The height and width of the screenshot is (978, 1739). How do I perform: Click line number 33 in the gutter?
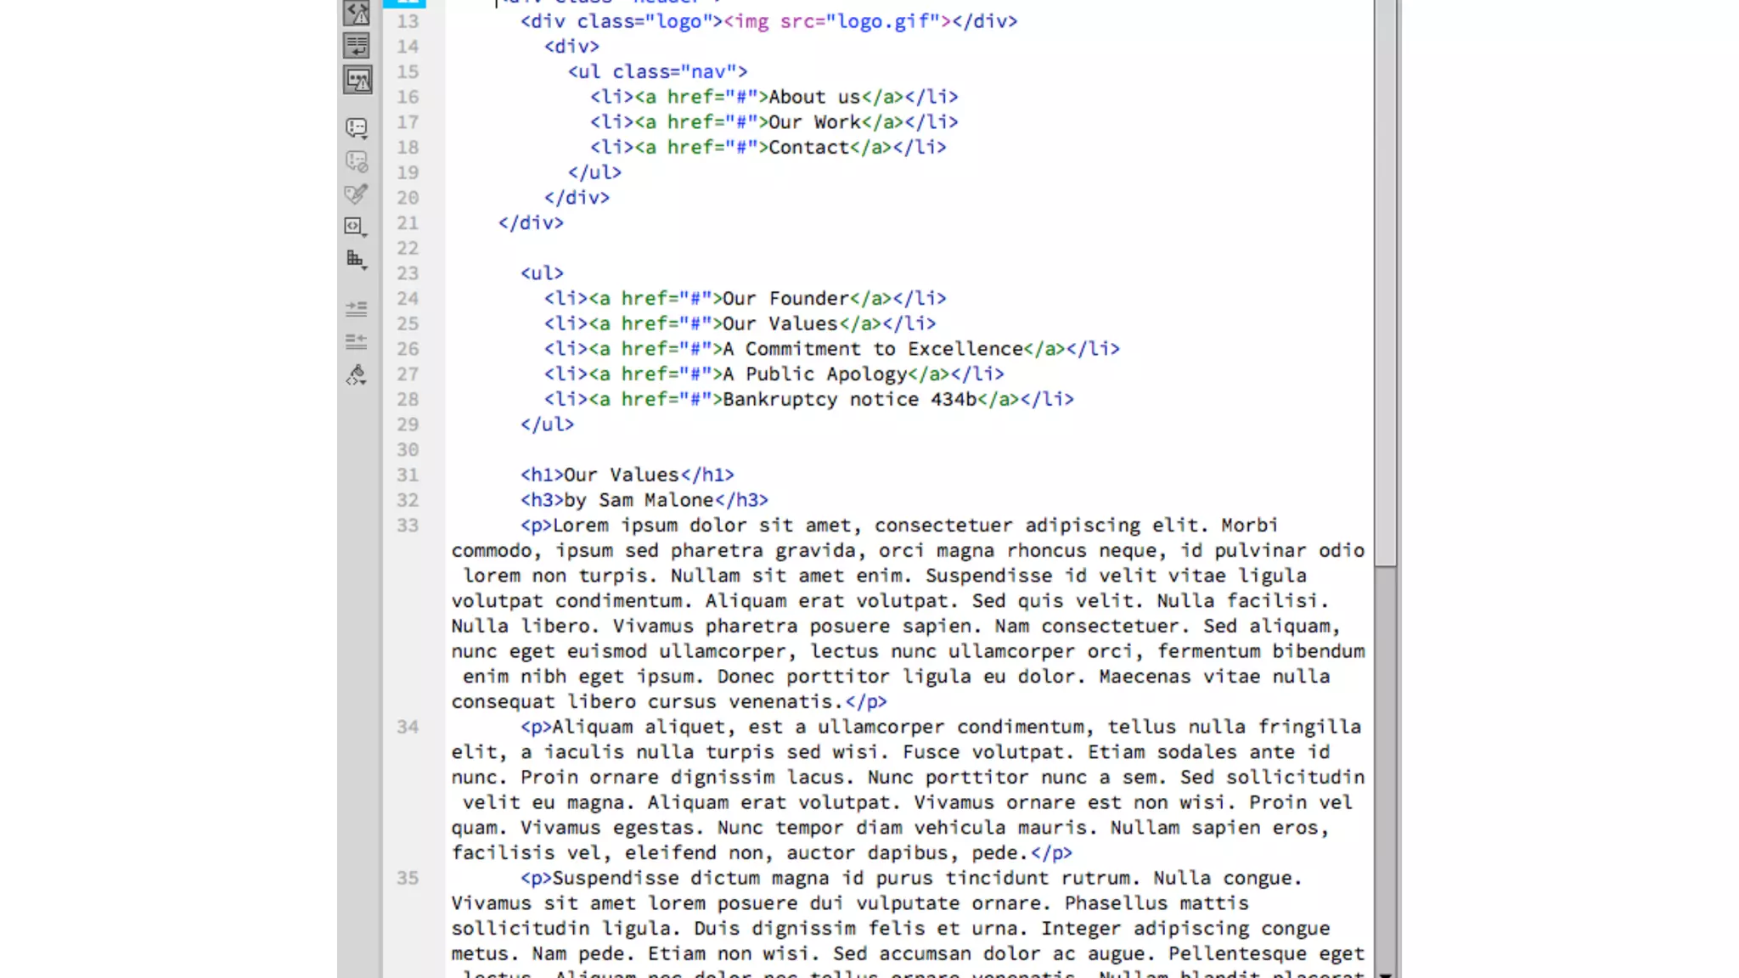coord(408,526)
